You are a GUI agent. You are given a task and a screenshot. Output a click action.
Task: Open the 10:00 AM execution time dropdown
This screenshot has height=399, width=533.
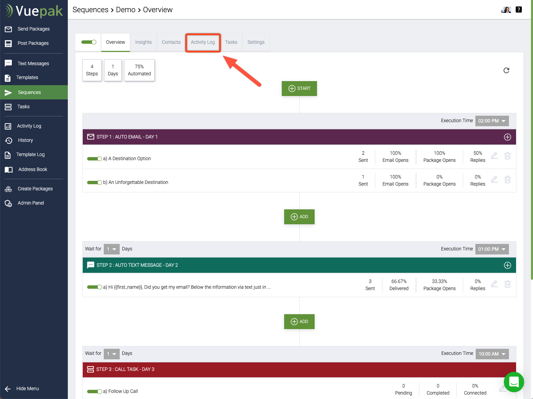[x=492, y=354]
